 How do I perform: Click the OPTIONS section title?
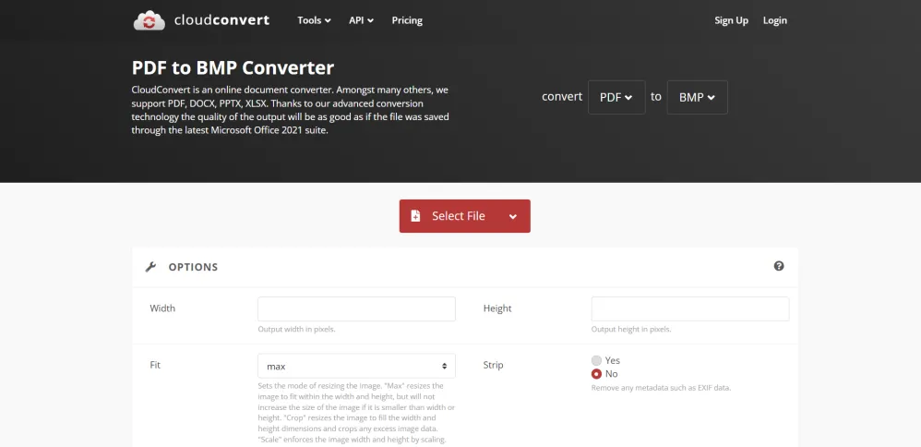193,267
